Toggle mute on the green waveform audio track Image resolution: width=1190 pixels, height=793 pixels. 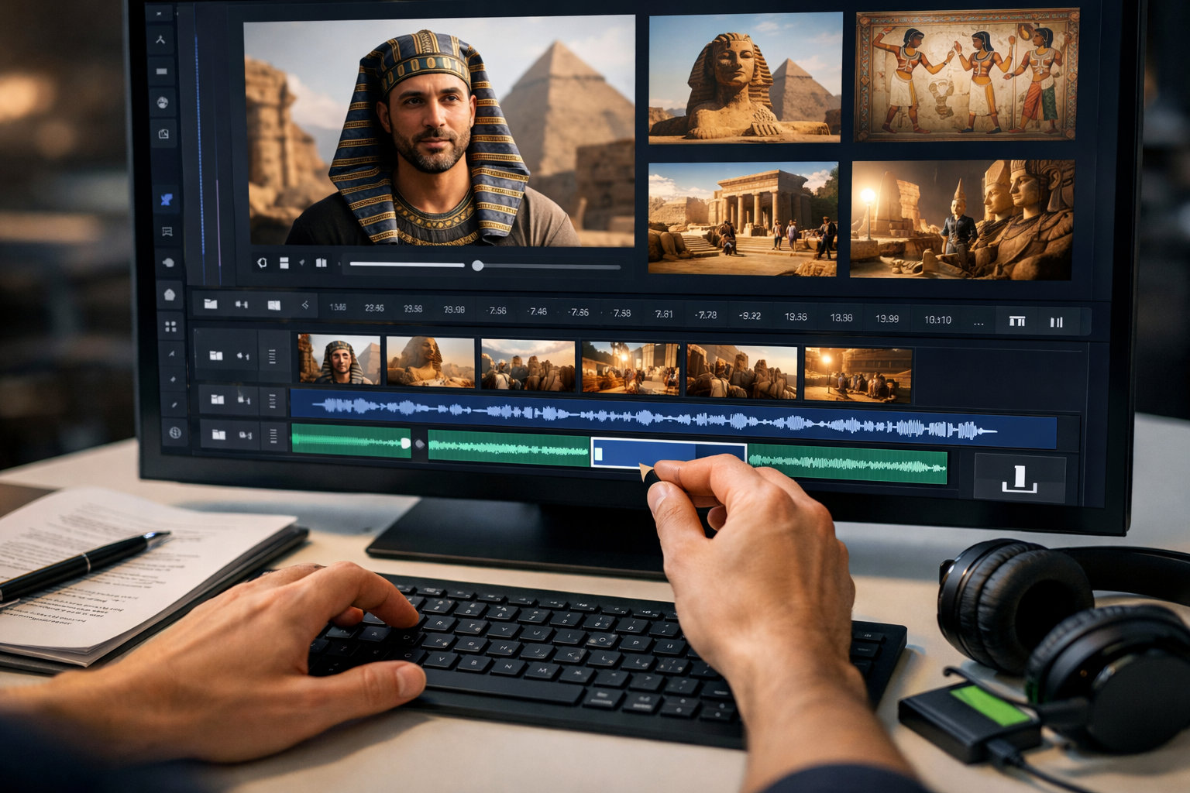[246, 435]
